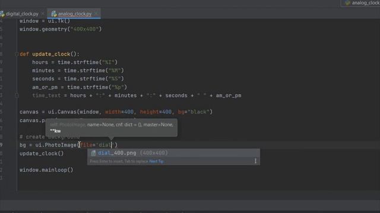Click the 'time_text' variable name
This screenshot has width=380, height=213.
(46, 95)
